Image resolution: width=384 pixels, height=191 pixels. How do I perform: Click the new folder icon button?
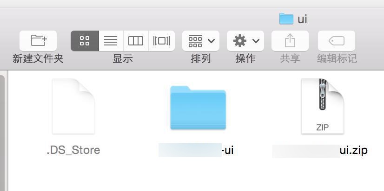click(38, 41)
